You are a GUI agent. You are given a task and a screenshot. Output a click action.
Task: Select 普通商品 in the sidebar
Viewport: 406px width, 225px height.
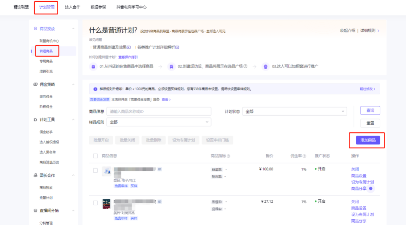click(x=46, y=51)
